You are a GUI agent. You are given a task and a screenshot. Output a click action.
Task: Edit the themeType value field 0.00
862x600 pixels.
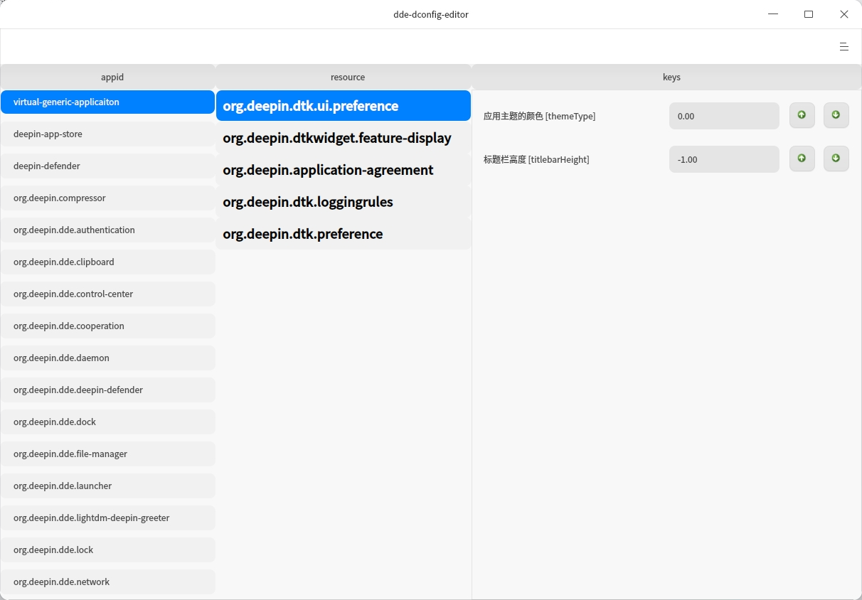click(724, 116)
